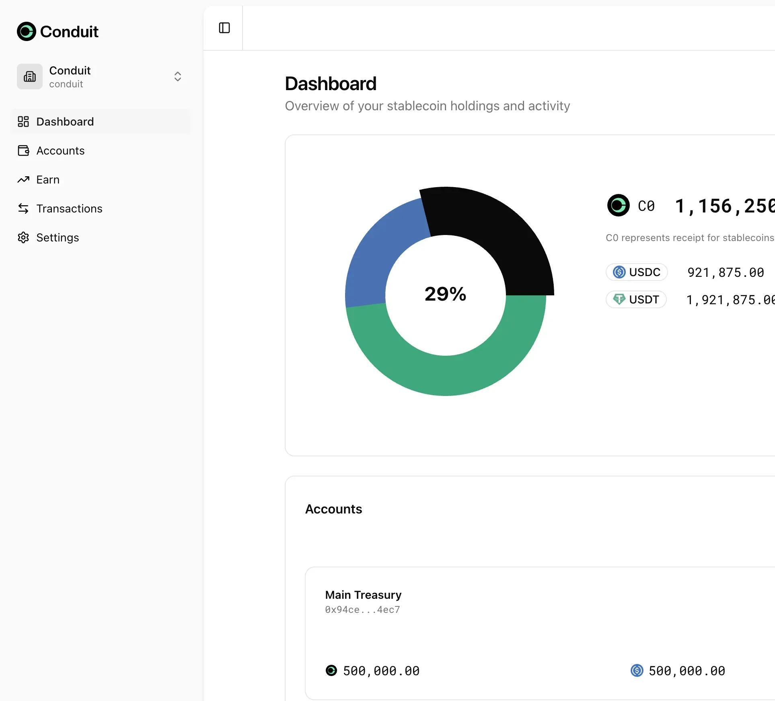Click the building icon in the workspace switcher
The height and width of the screenshot is (701, 775).
click(29, 76)
